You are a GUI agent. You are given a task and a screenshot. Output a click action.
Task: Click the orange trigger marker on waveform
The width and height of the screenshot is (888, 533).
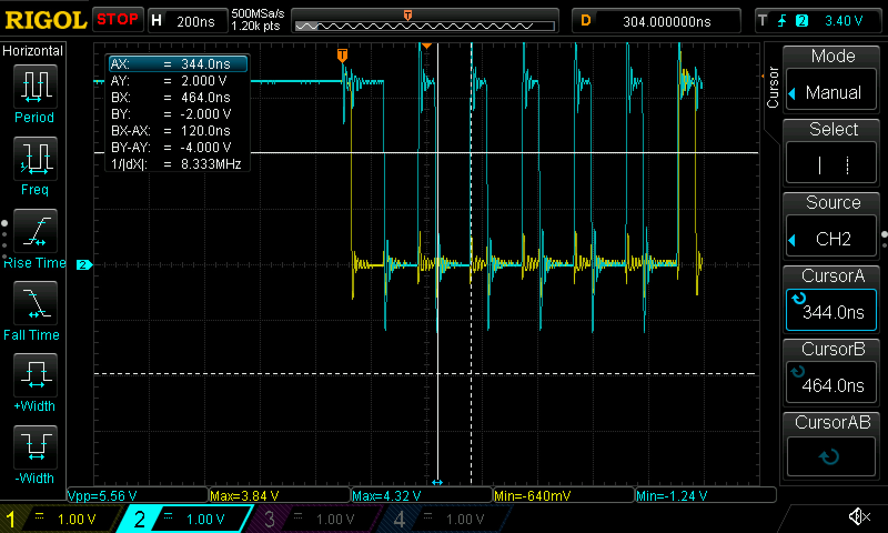pyautogui.click(x=342, y=55)
